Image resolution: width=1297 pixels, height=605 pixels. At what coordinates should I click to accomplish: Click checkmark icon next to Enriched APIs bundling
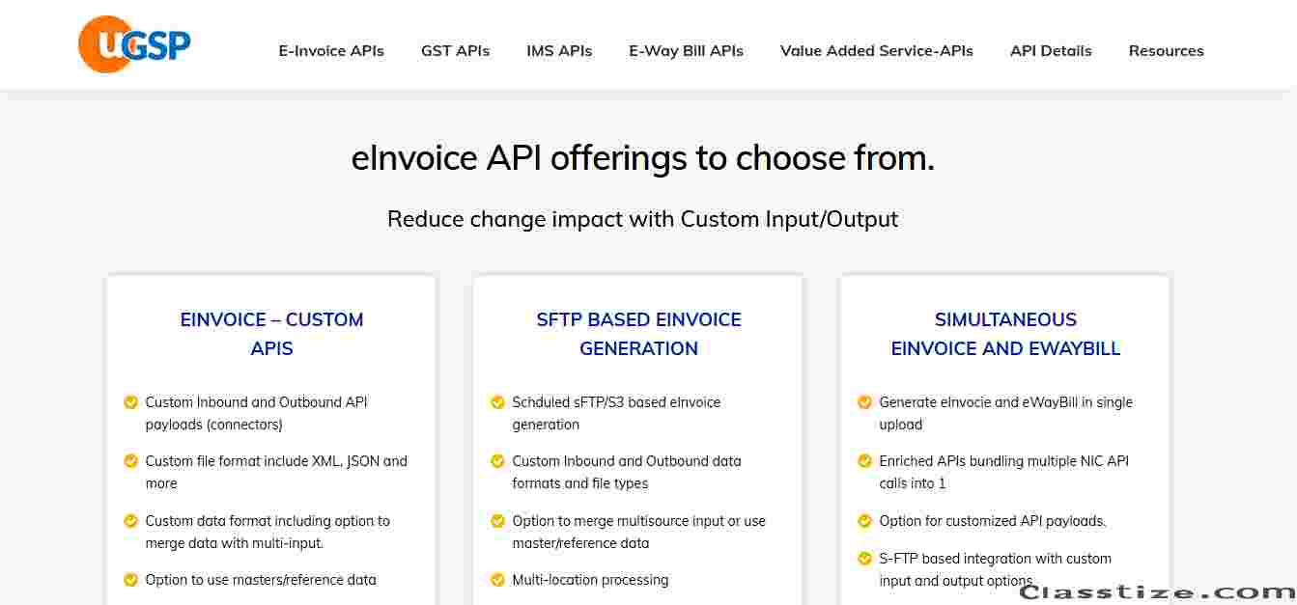pyautogui.click(x=864, y=461)
